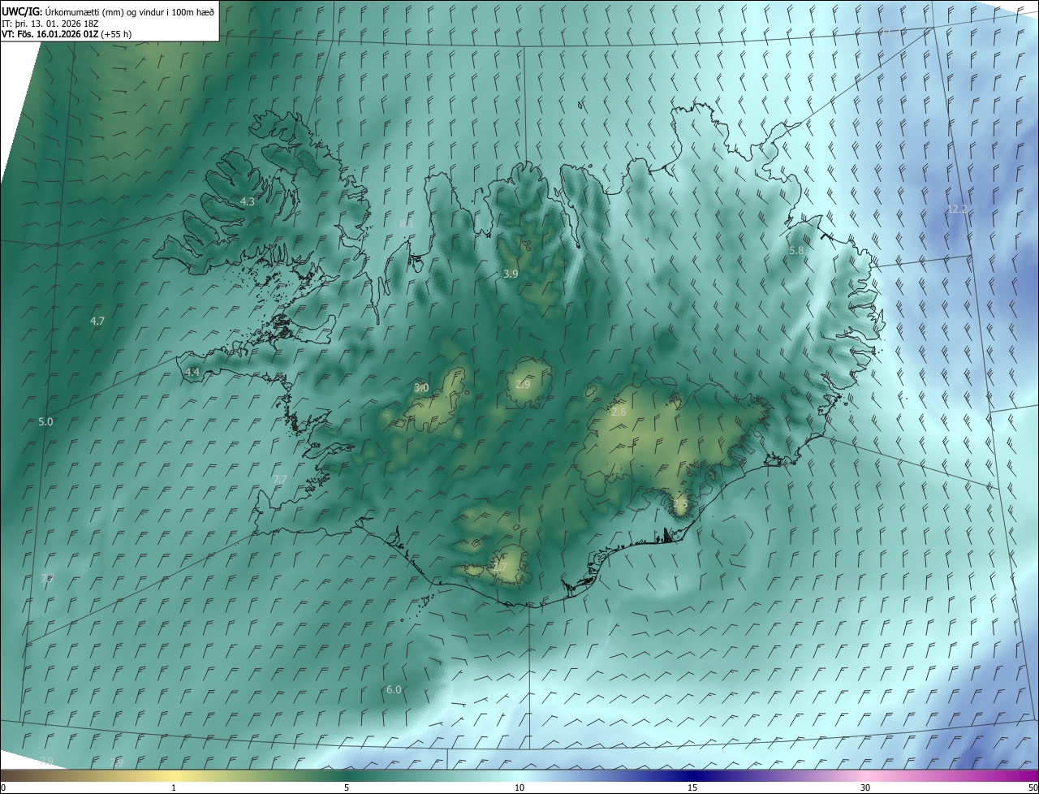
Task: Click the 3.0 value on the western glacier
Action: point(421,388)
